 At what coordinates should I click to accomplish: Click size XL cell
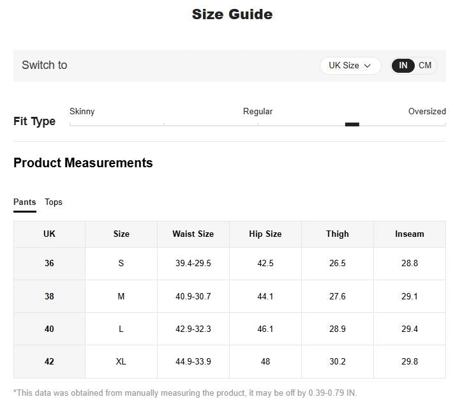click(x=121, y=362)
